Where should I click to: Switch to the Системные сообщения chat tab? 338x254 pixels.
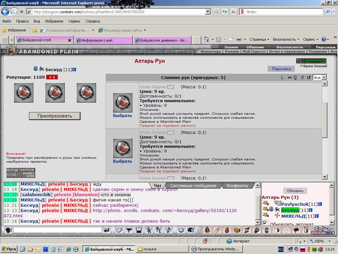point(193,186)
